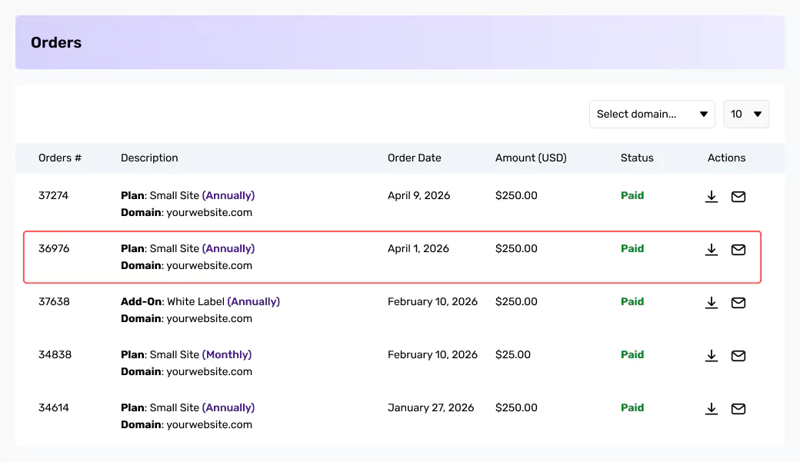Download invoice for order 37638
Viewport: 800px width, 462px height.
tap(712, 302)
